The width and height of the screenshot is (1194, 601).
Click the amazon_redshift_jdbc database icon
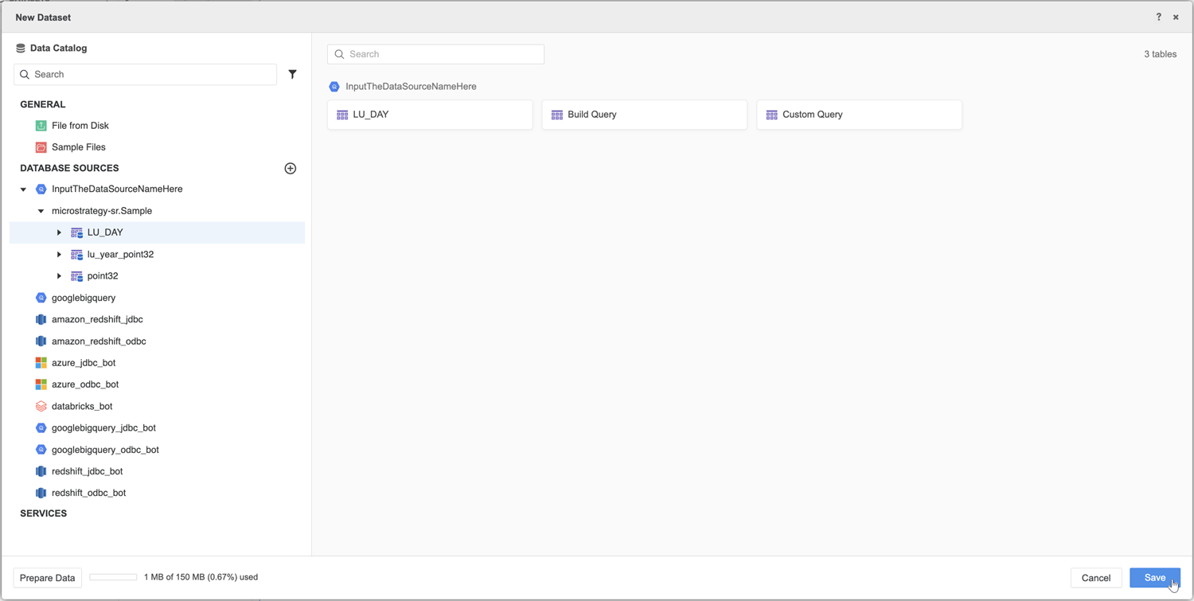pyautogui.click(x=41, y=319)
